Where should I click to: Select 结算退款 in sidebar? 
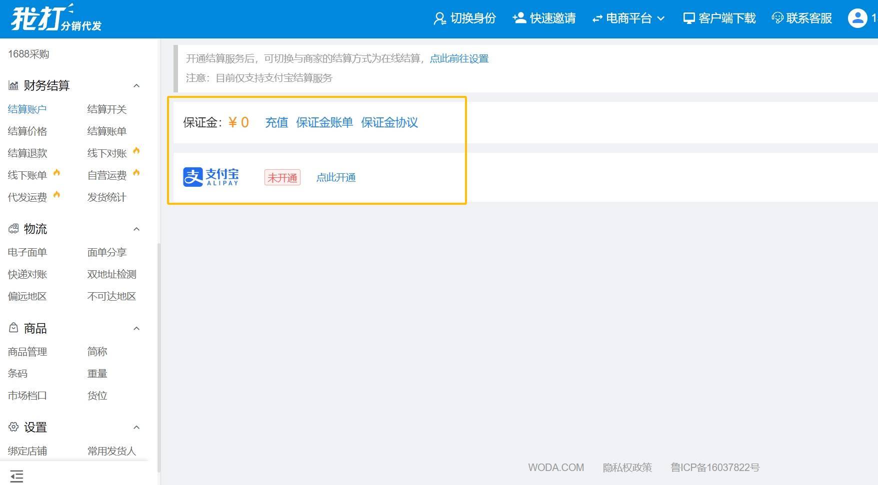(x=27, y=153)
